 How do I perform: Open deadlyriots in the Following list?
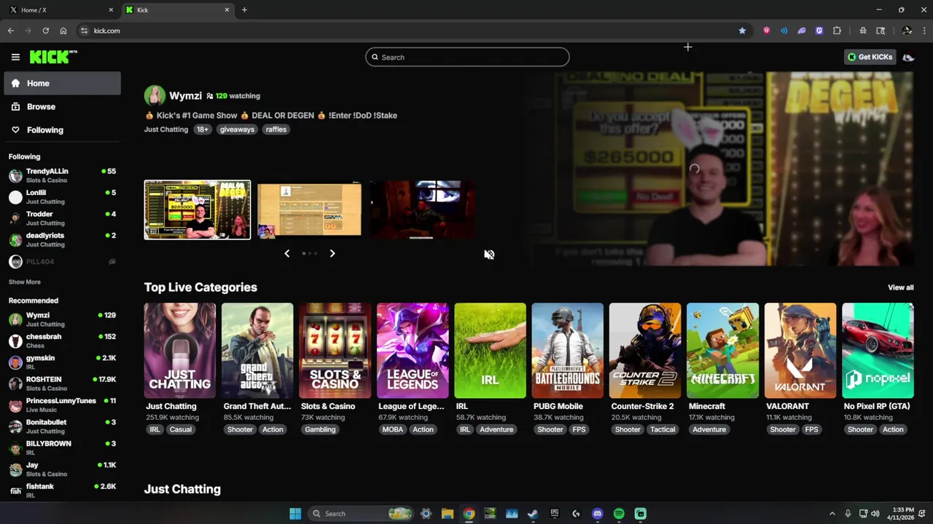coord(62,239)
